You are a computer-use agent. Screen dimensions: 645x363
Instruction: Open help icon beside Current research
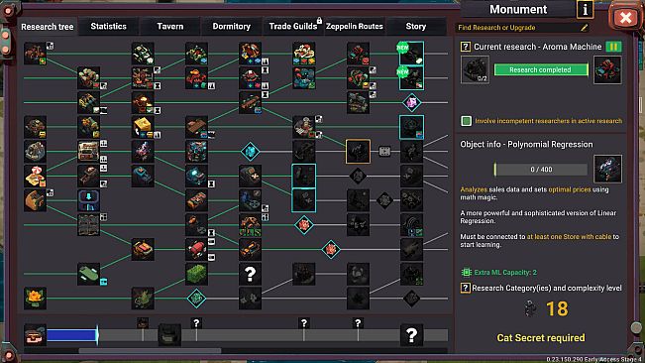coord(466,47)
